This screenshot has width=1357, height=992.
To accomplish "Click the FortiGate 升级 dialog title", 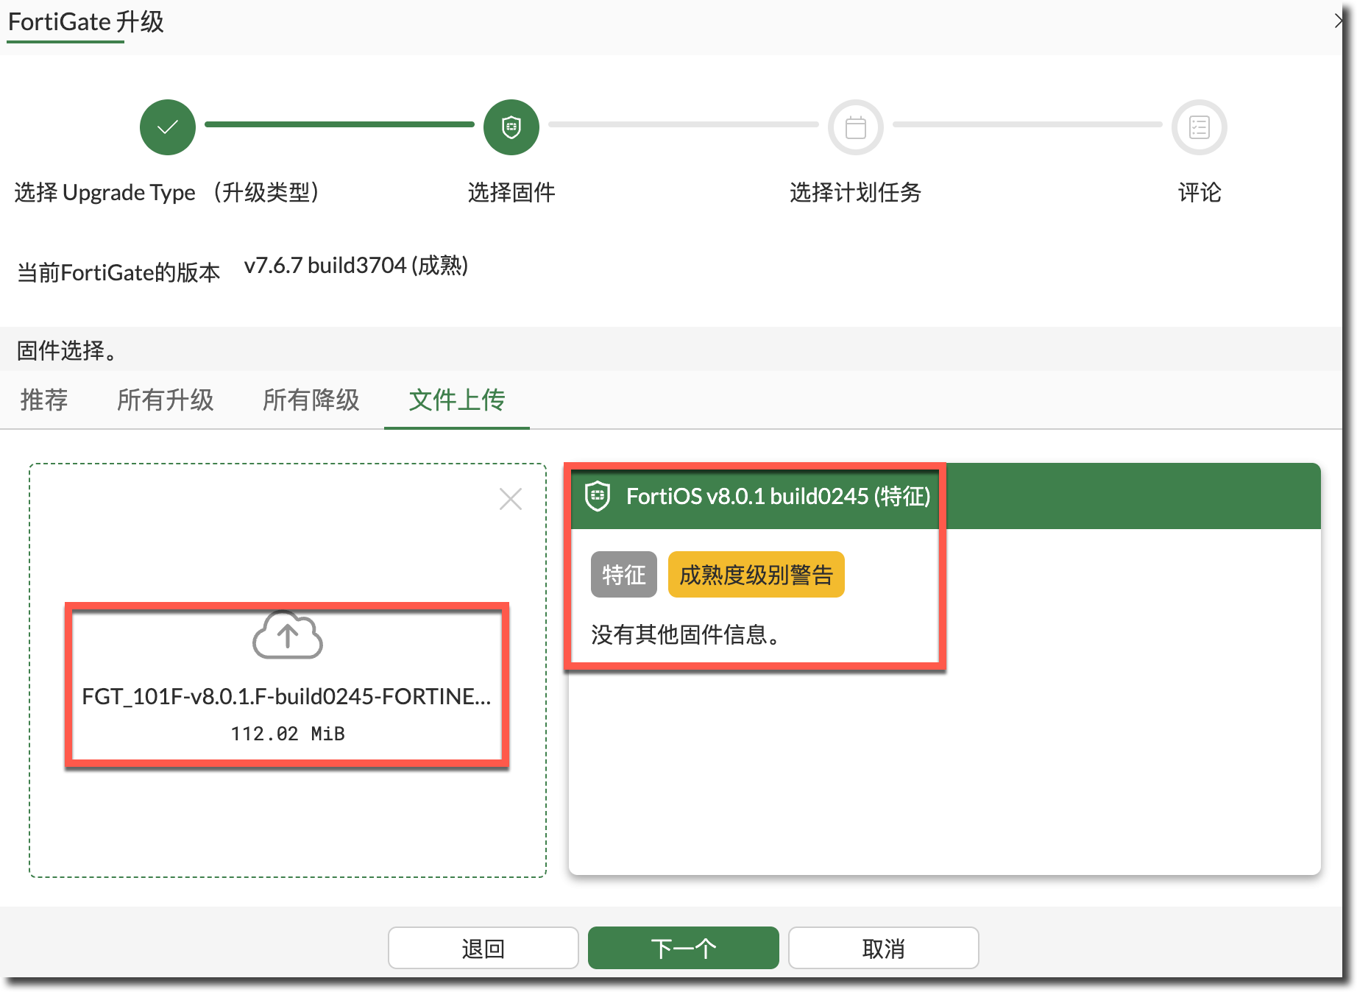I will (x=86, y=22).
